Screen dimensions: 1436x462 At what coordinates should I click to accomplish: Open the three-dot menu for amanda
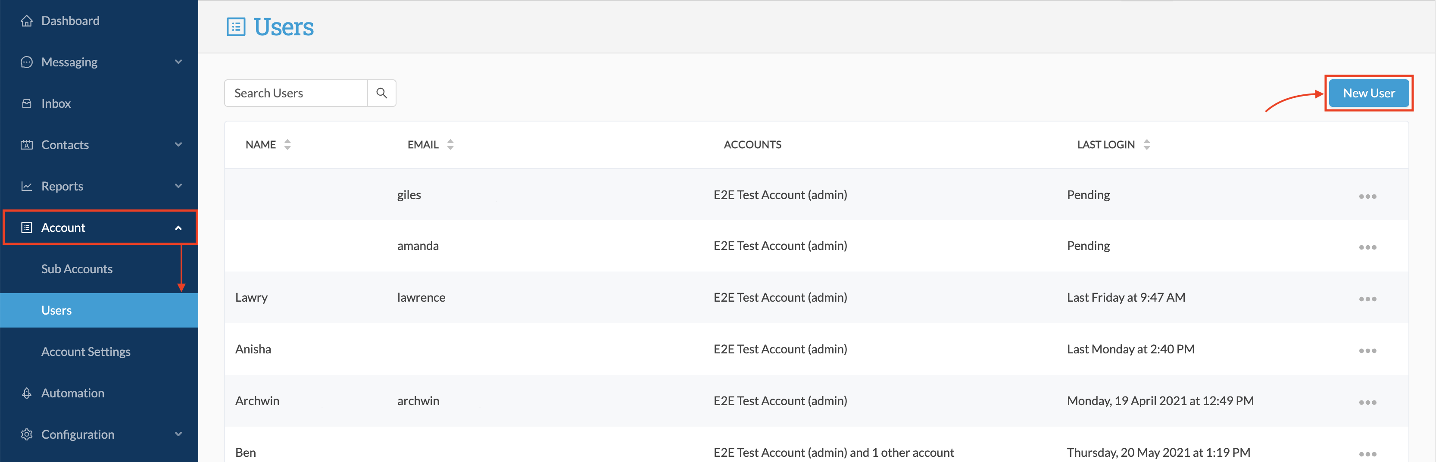point(1367,247)
